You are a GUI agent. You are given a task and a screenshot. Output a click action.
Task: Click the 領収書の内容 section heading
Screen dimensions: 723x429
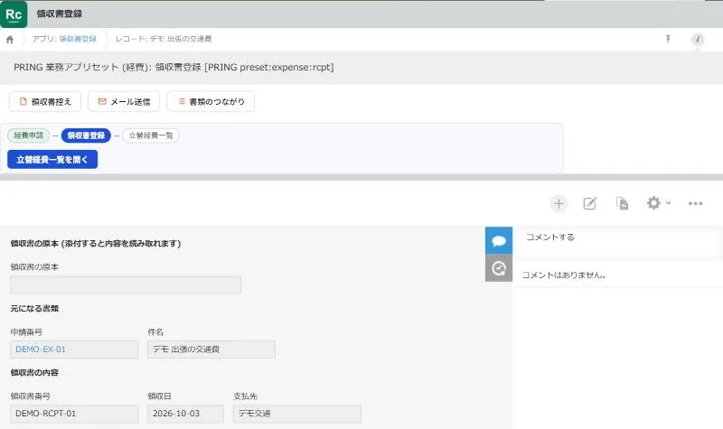(x=34, y=373)
